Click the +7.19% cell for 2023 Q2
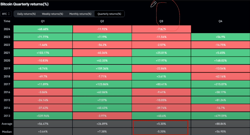 coord(102,37)
